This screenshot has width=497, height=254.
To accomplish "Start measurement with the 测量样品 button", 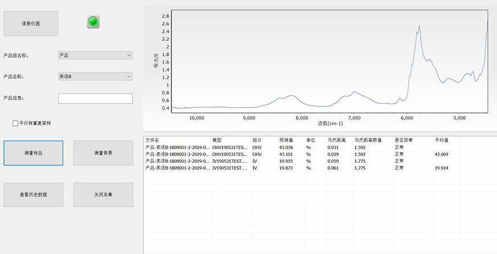I will (33, 153).
